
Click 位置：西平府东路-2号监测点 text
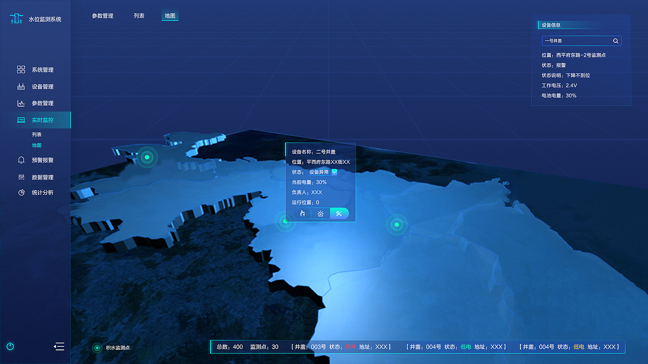pyautogui.click(x=574, y=55)
